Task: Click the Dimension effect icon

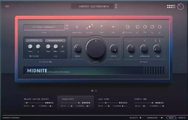Action: pos(144,41)
